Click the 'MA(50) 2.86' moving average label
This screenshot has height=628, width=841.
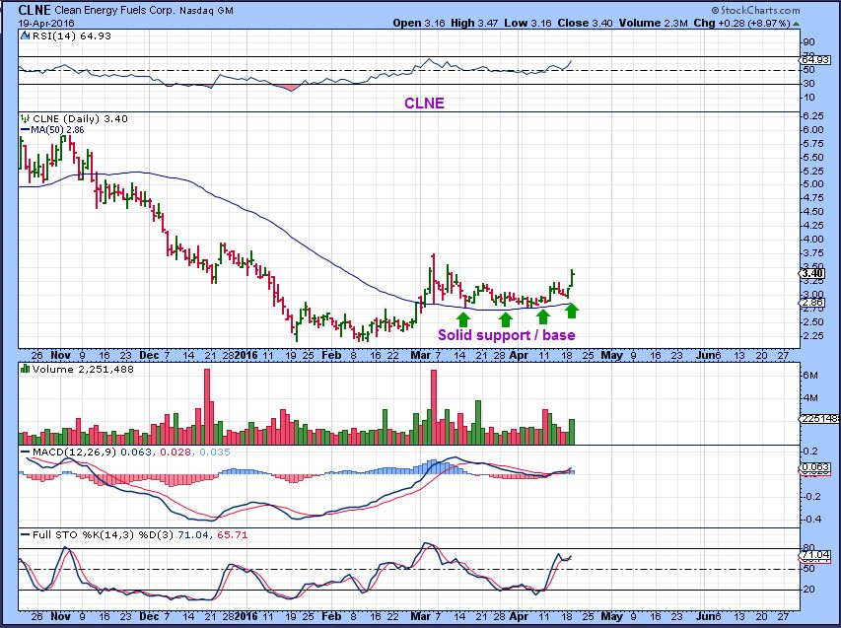57,130
